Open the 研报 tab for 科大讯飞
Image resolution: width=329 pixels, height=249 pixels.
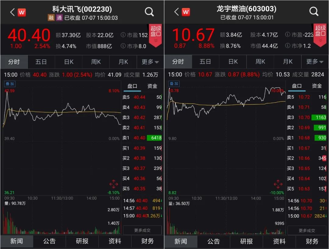[x=82, y=241]
